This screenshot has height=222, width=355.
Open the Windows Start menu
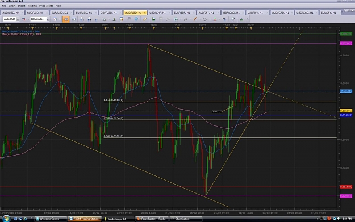pyautogui.click(x=6, y=219)
